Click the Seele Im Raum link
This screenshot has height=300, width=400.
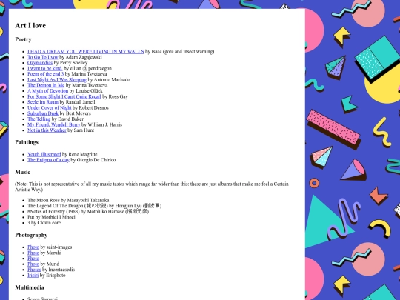pyautogui.click(x=43, y=102)
